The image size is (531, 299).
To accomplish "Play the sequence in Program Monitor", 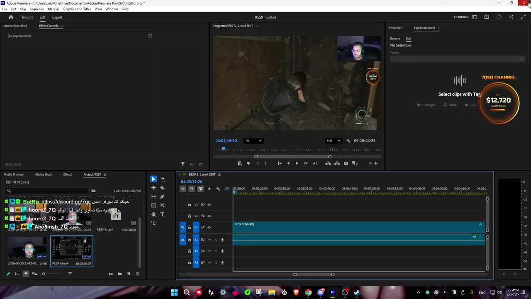I will [x=297, y=163].
